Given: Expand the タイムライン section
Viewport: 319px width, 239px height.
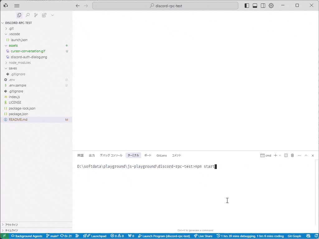Looking at the screenshot, I should pos(36,230).
